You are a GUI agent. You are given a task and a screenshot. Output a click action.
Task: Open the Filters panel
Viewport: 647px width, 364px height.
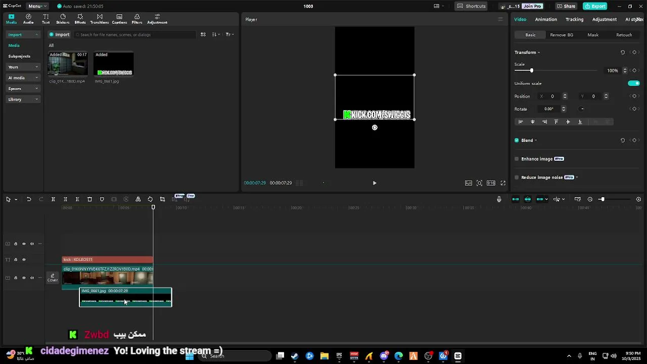click(x=137, y=19)
